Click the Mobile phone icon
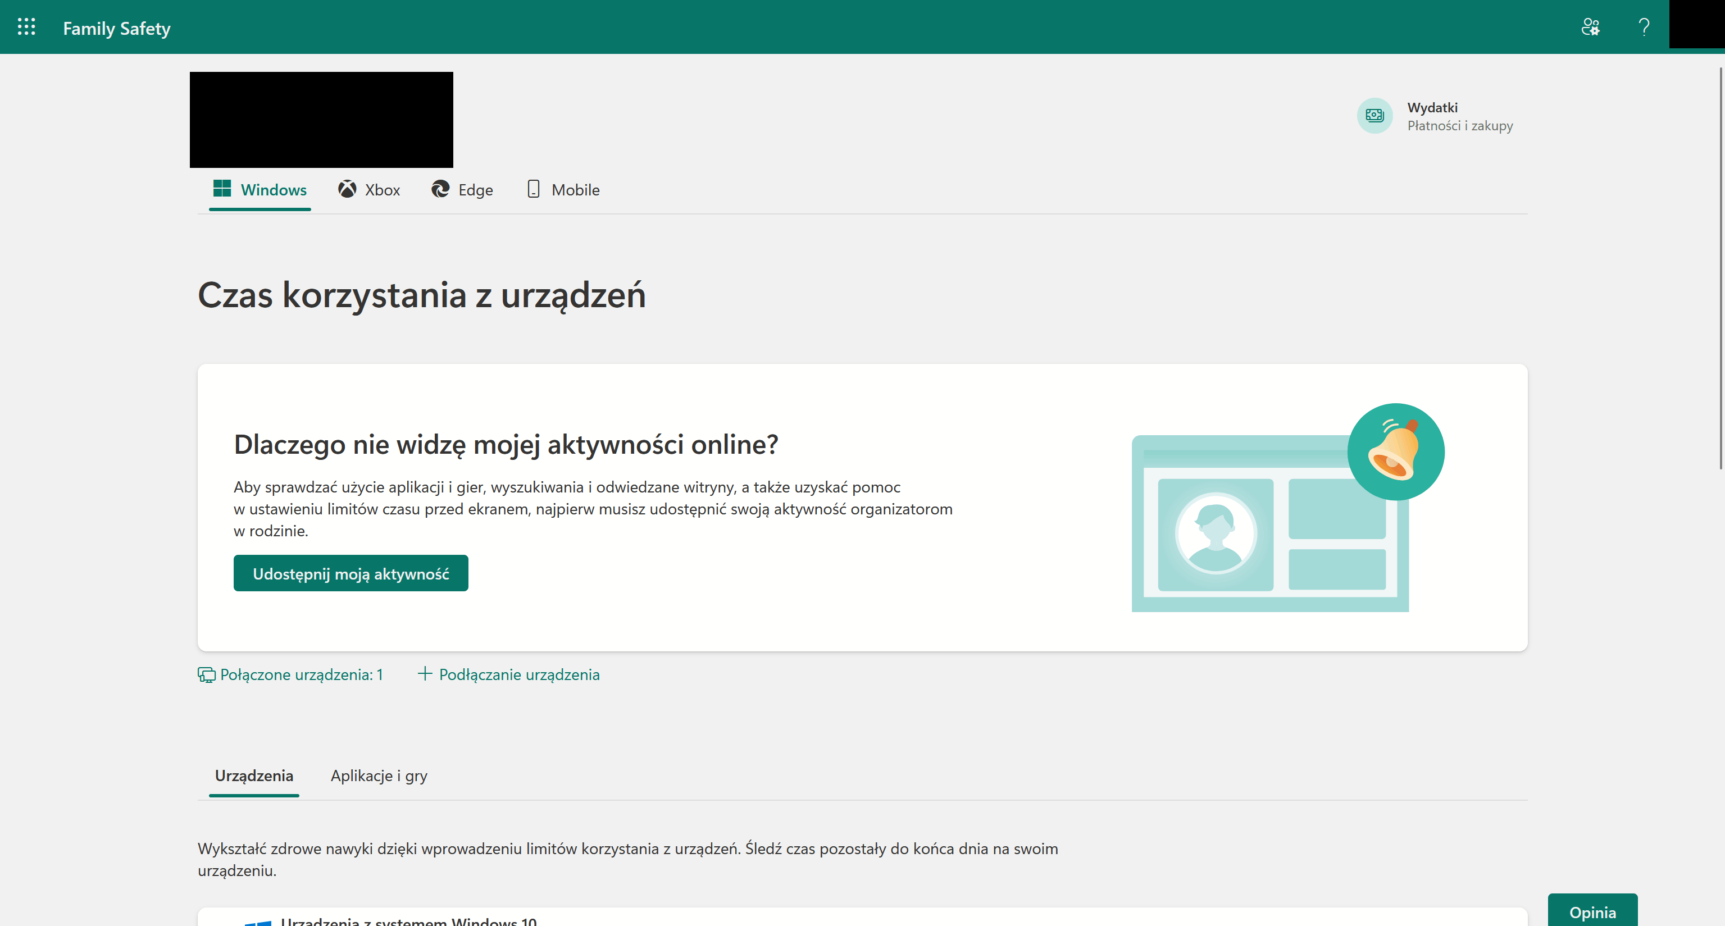1725x926 pixels. 533,189
